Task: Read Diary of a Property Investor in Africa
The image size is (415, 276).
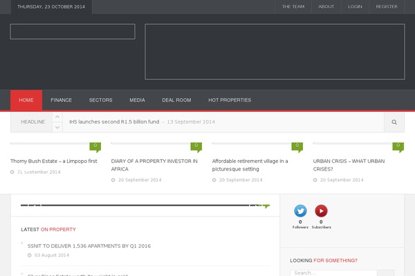Action: point(154,165)
